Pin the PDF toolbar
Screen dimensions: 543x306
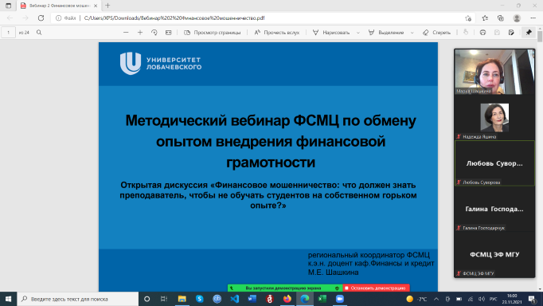pos(529,32)
